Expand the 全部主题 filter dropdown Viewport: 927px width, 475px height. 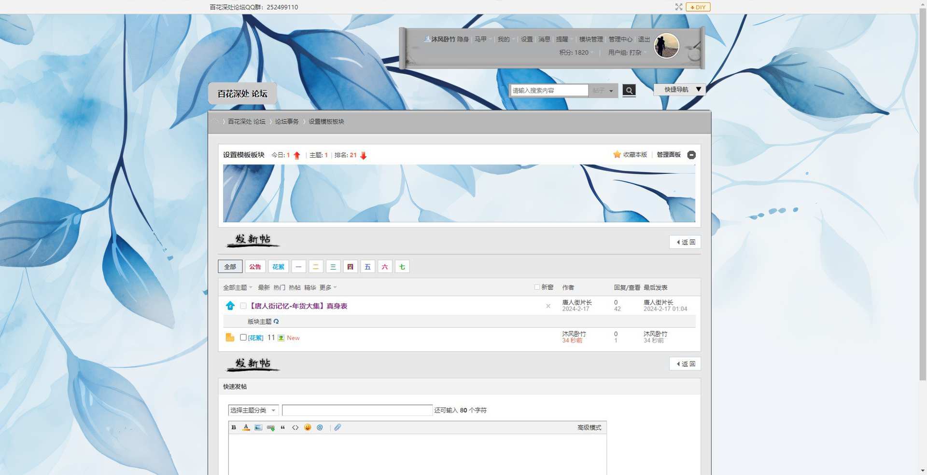[x=238, y=287]
